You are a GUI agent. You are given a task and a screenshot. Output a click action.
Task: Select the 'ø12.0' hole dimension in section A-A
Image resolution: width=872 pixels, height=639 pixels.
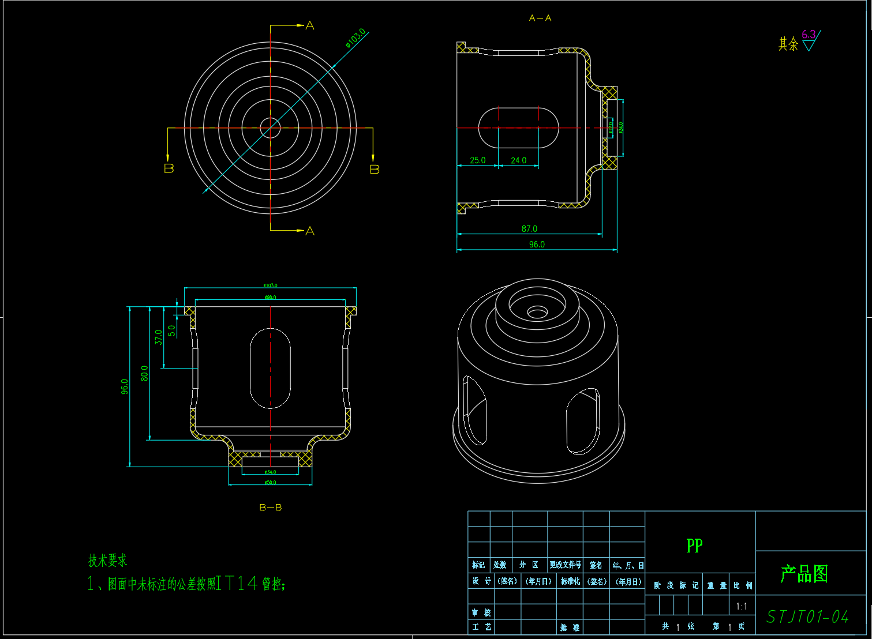611,127
